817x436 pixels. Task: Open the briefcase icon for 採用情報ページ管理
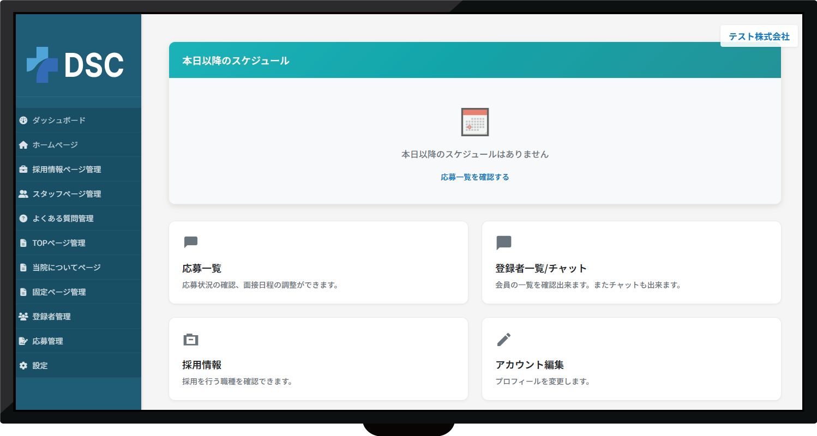pos(22,169)
